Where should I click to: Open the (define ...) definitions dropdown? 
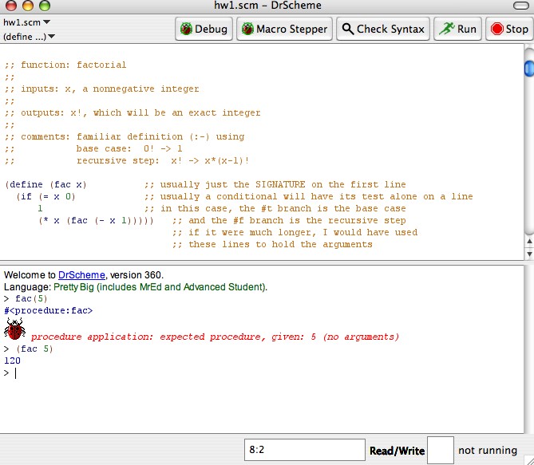29,36
